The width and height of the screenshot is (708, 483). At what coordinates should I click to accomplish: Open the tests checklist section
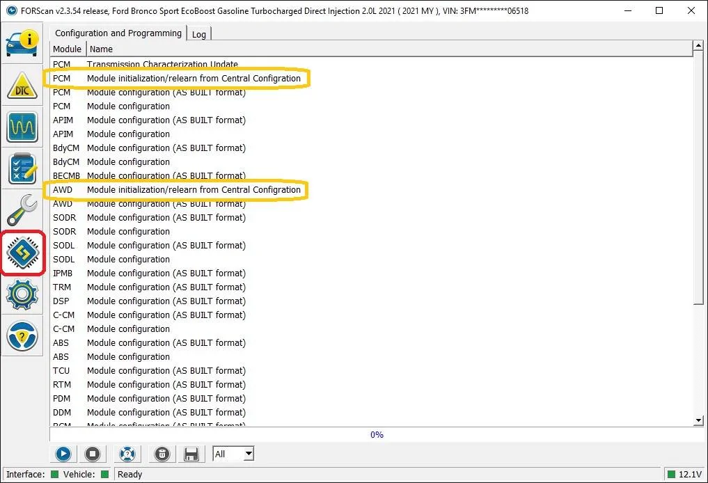[23, 169]
